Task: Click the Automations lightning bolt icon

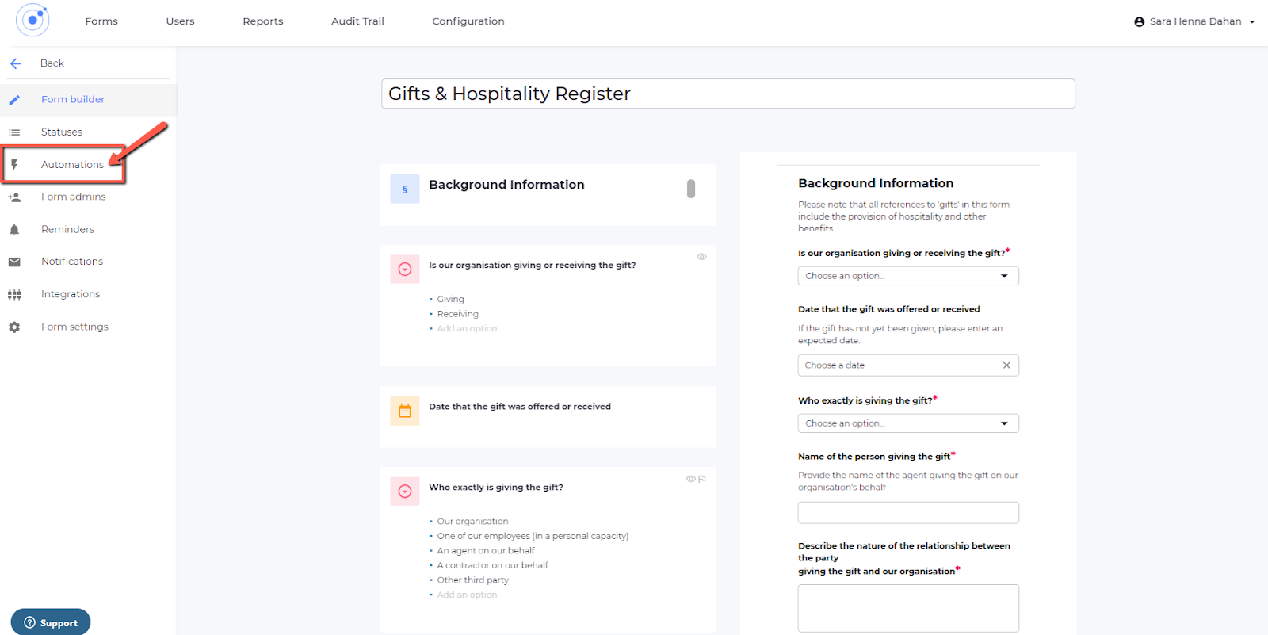Action: [x=14, y=165]
